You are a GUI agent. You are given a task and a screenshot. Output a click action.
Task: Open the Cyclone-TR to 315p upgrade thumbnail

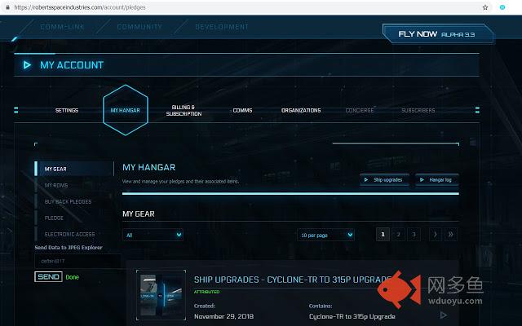click(x=161, y=295)
